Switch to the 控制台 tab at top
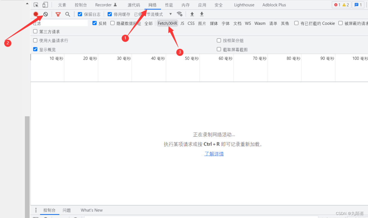Screen dimensions: 368x218 pos(81,5)
